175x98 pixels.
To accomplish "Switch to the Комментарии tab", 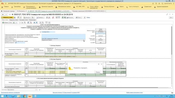I will (x=33, y=20).
